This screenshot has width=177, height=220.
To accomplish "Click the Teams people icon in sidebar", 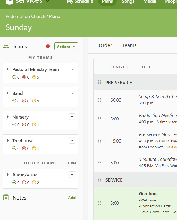I will coord(6,47).
